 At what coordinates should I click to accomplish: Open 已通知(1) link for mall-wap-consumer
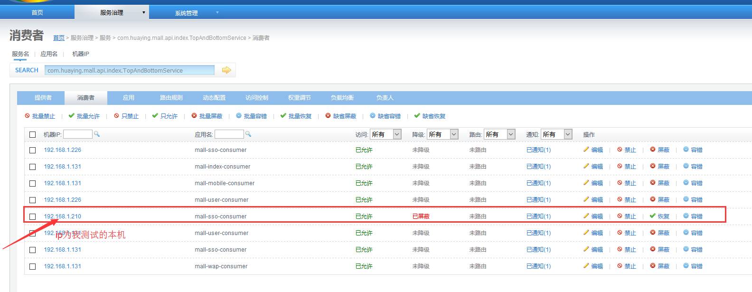539,266
